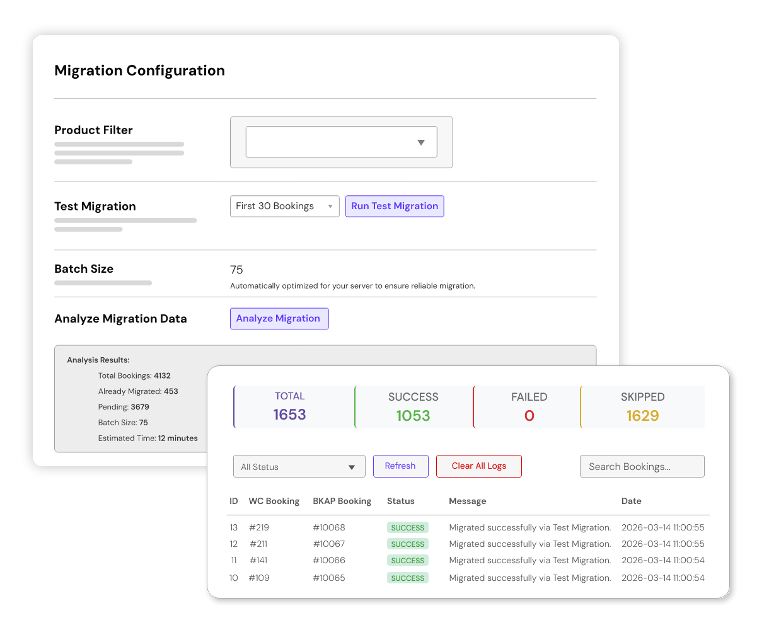
Task: Click the Status column header
Action: 401,501
